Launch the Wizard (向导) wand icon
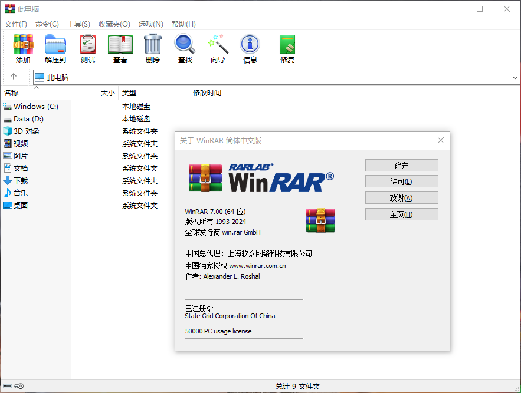 [x=218, y=44]
